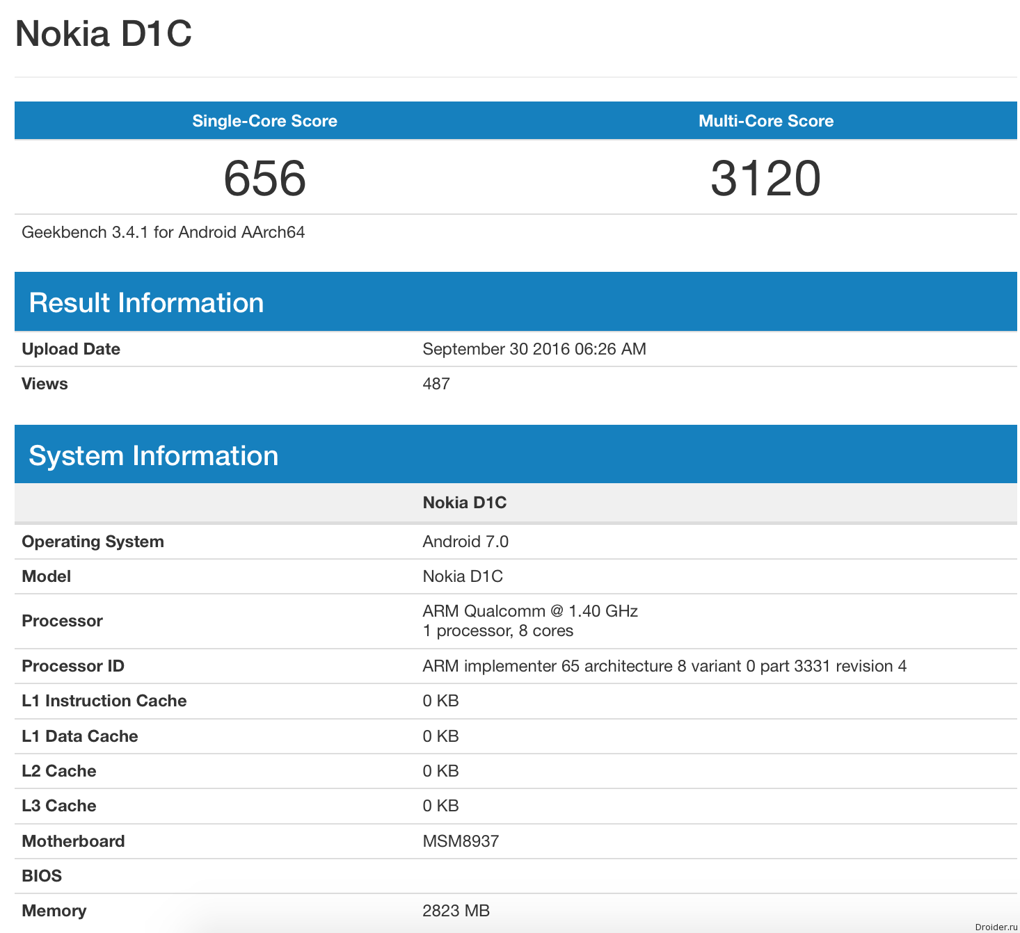Viewport: 1020px width, 933px height.
Task: Click the L3 Cache label
Action: tap(59, 806)
